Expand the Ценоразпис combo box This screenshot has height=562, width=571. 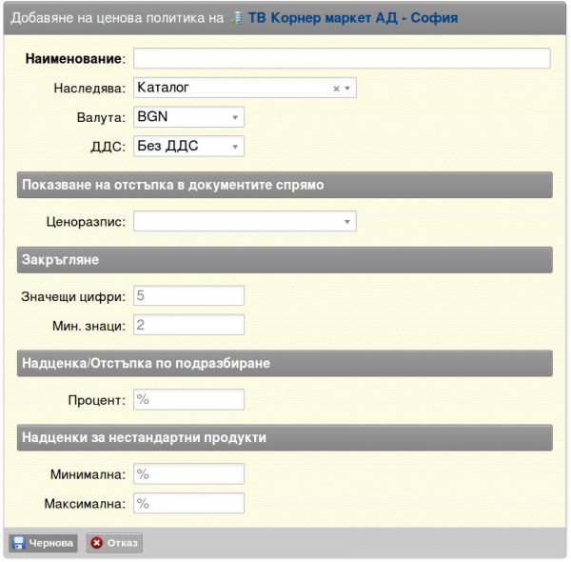pyautogui.click(x=245, y=221)
